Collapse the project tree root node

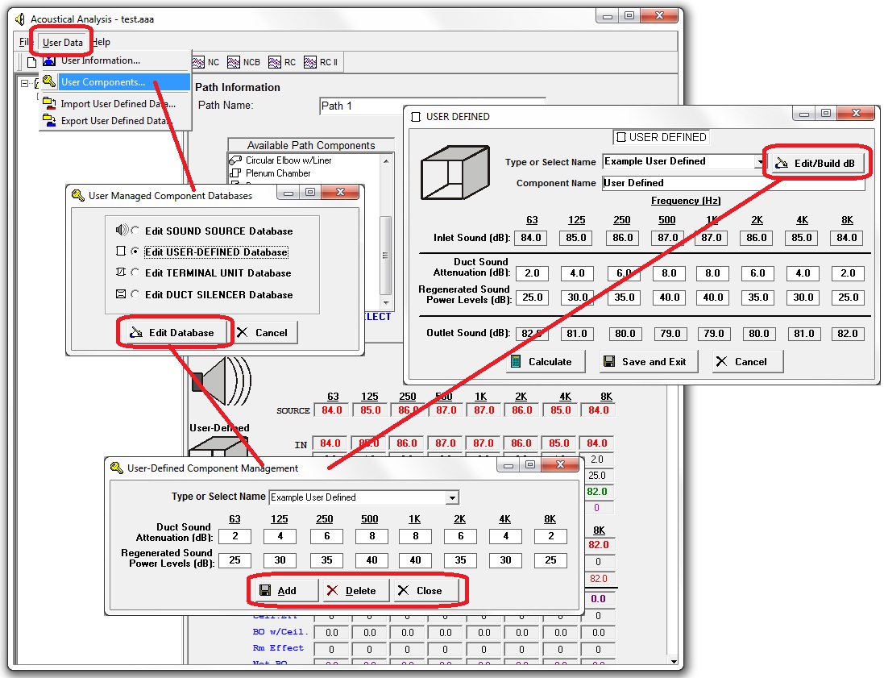click(x=25, y=83)
